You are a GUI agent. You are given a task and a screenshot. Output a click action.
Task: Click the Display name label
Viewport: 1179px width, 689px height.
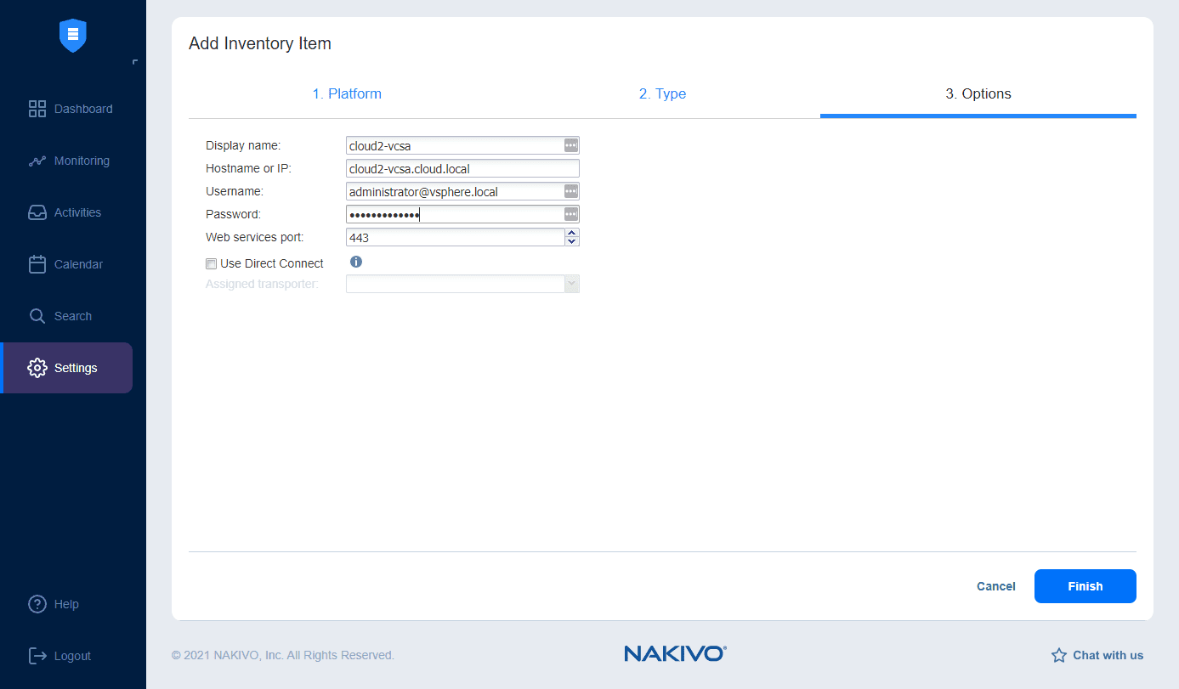pos(243,145)
